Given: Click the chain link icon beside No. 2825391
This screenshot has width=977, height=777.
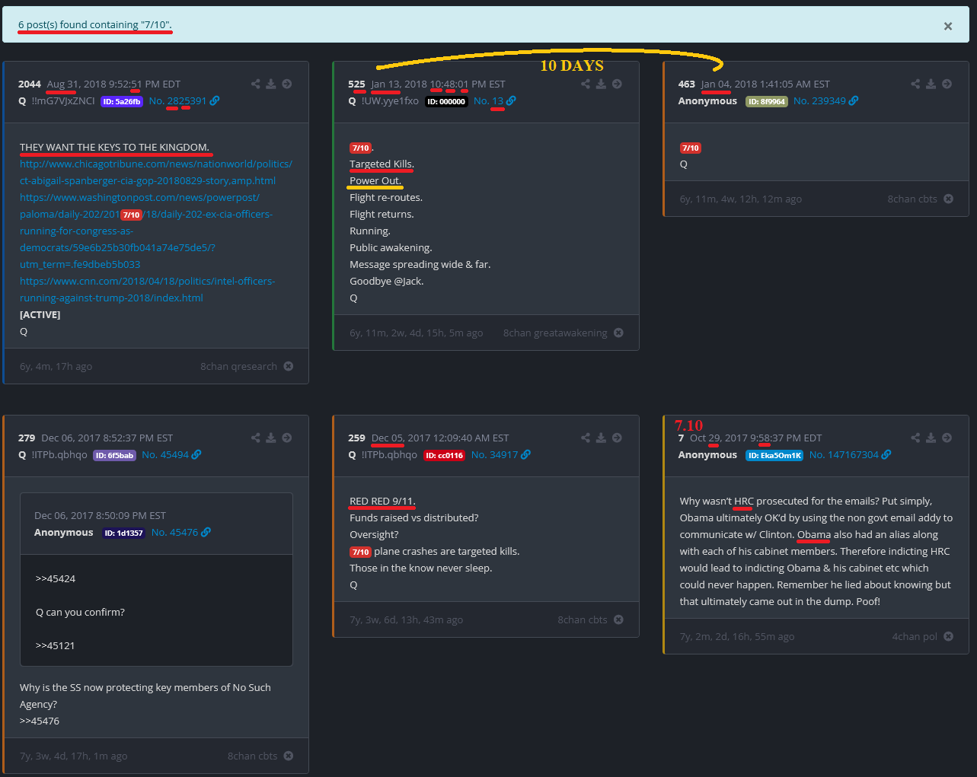Looking at the screenshot, I should point(215,101).
